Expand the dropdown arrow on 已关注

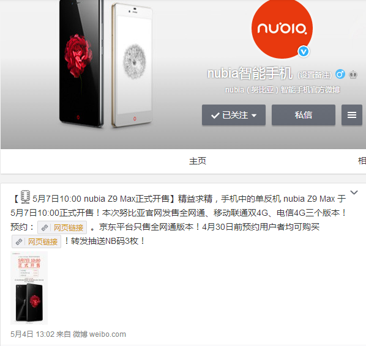pyautogui.click(x=254, y=116)
